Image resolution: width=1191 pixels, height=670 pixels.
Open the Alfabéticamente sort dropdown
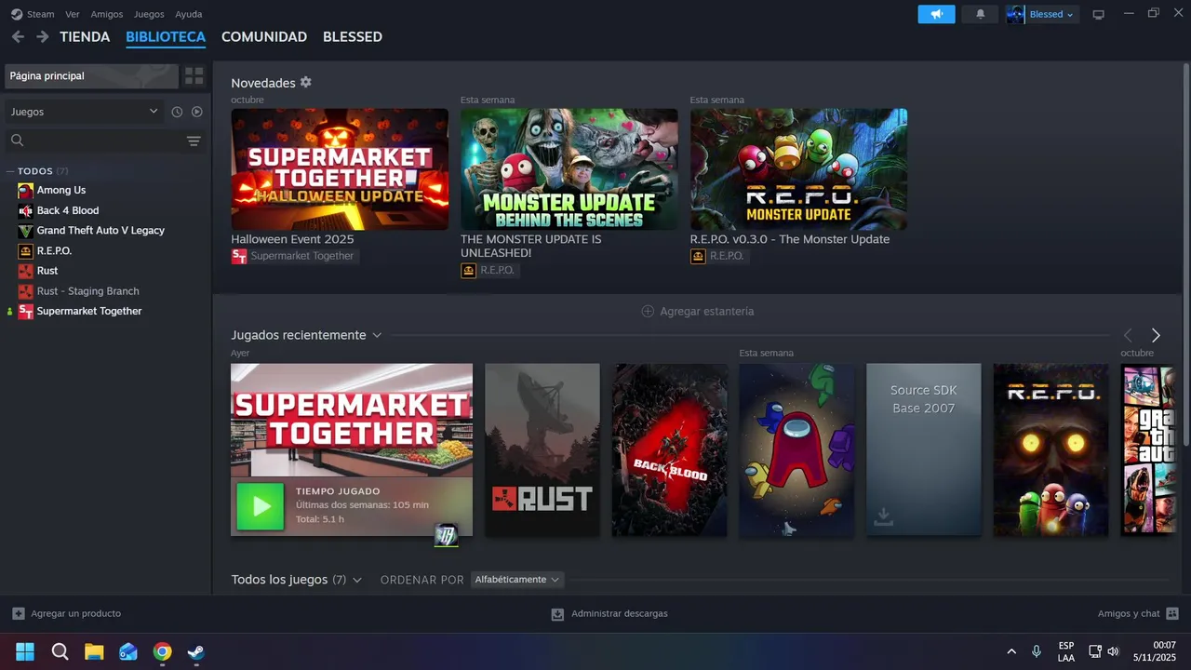[x=517, y=580]
